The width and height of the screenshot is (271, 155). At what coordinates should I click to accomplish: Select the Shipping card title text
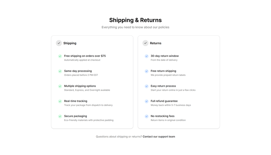click(70, 43)
